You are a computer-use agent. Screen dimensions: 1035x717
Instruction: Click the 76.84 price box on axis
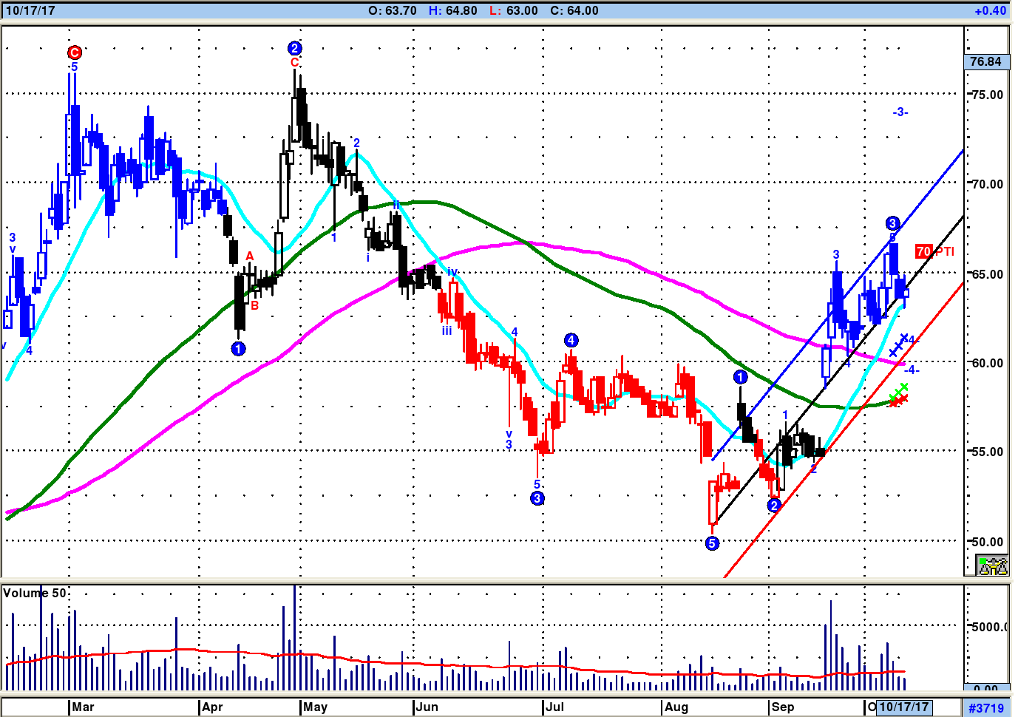(986, 62)
